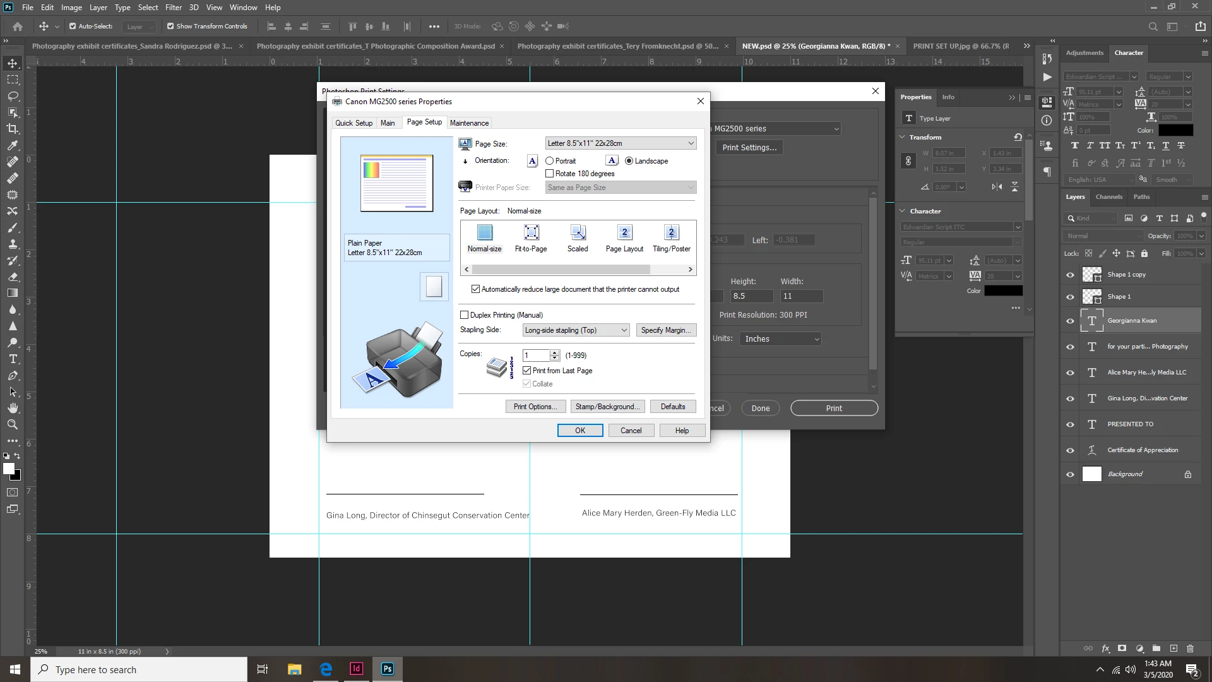The width and height of the screenshot is (1212, 682).
Task: Open InDesign from the taskbar
Action: coord(357,669)
